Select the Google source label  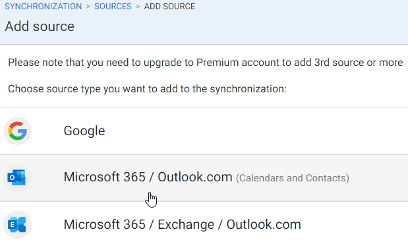pyautogui.click(x=84, y=131)
